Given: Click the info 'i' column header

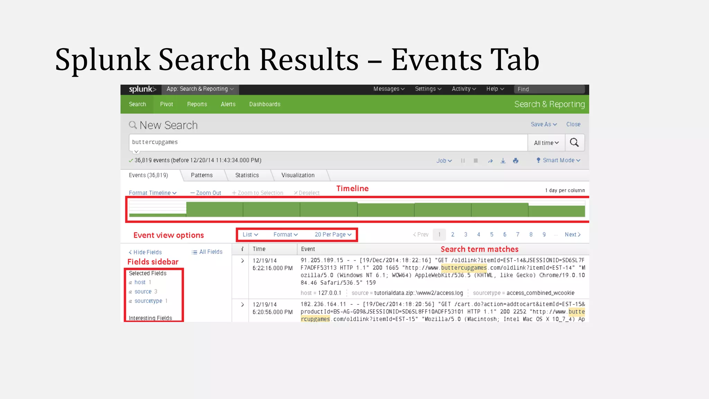Looking at the screenshot, I should pos(242,249).
